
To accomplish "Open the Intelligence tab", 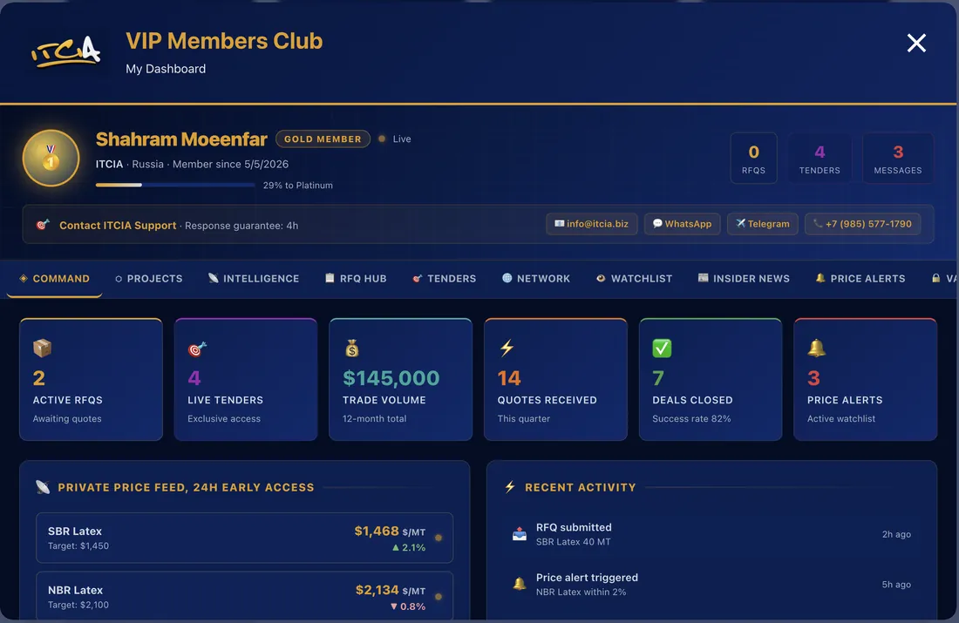I will point(253,278).
